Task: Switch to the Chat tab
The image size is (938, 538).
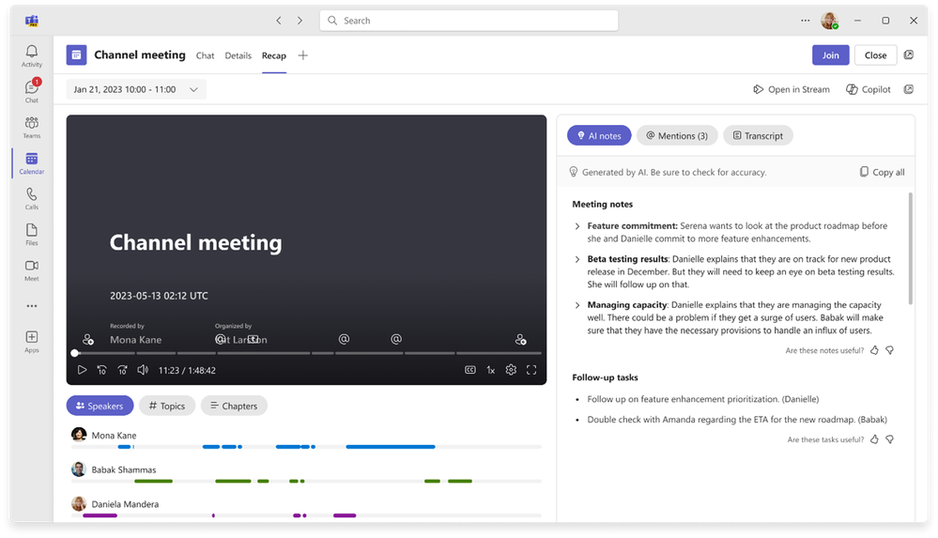Action: point(206,55)
